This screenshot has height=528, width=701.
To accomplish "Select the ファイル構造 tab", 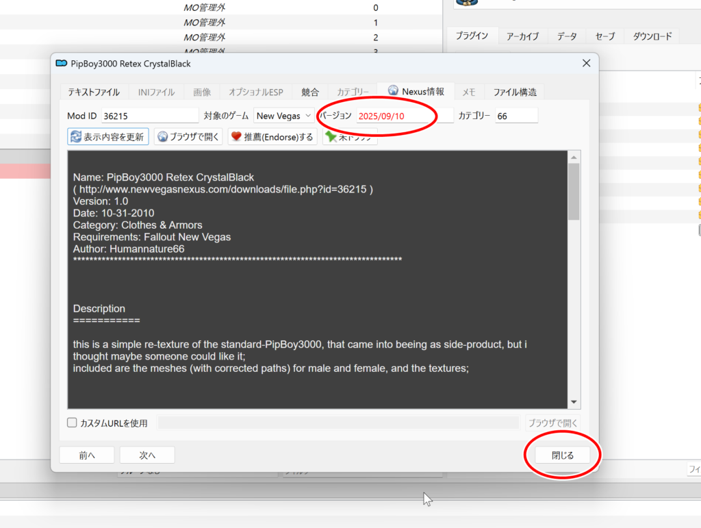I will [x=515, y=92].
